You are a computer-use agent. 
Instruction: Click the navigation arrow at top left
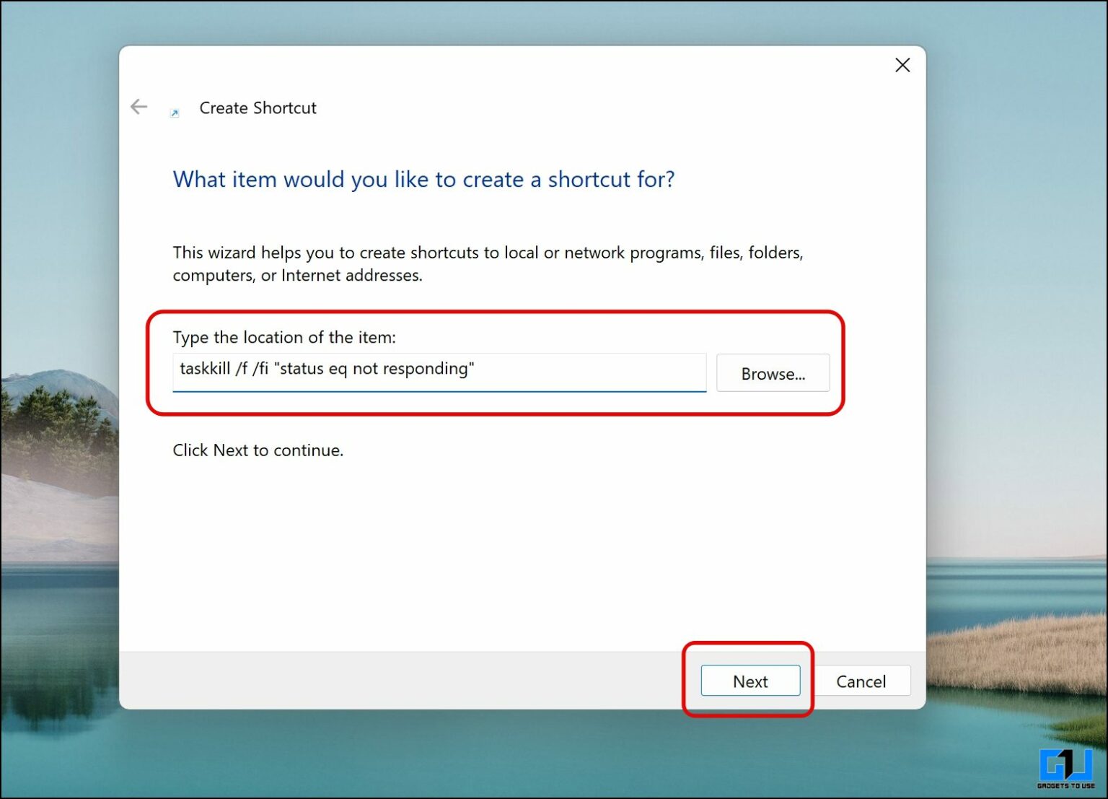pyautogui.click(x=138, y=106)
